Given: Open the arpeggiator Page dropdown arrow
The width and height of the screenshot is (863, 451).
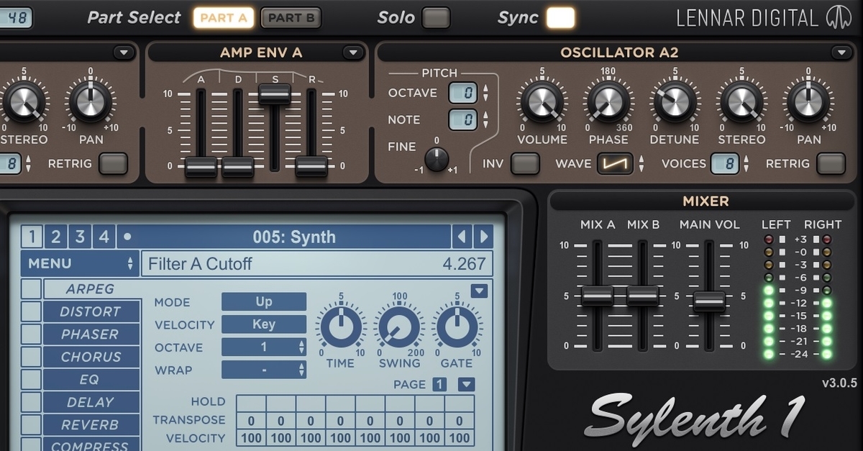Looking at the screenshot, I should coord(466,384).
